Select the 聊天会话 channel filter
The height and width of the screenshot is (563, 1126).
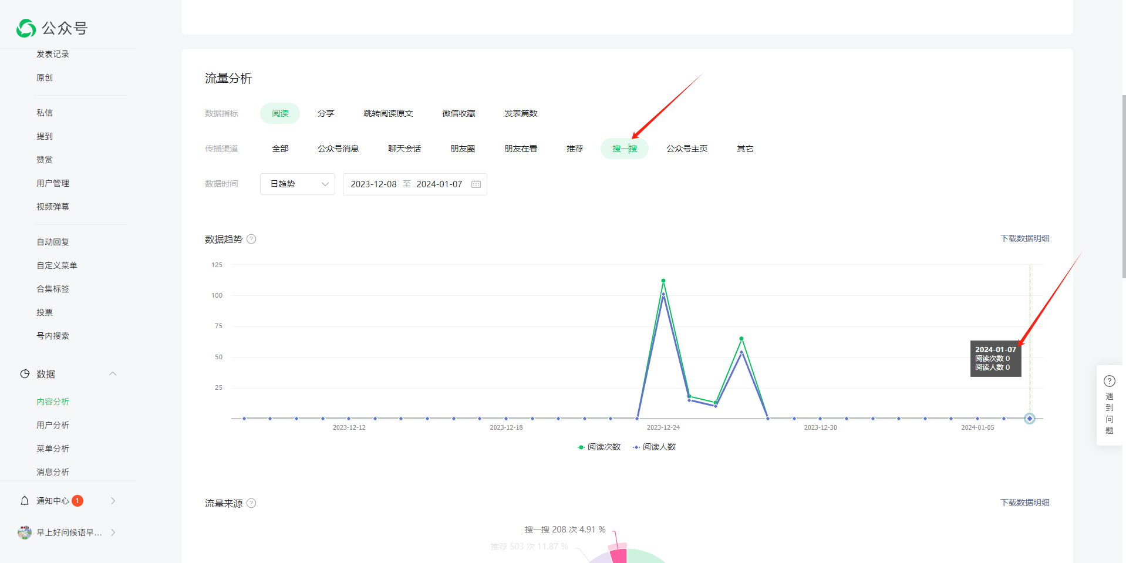click(404, 149)
